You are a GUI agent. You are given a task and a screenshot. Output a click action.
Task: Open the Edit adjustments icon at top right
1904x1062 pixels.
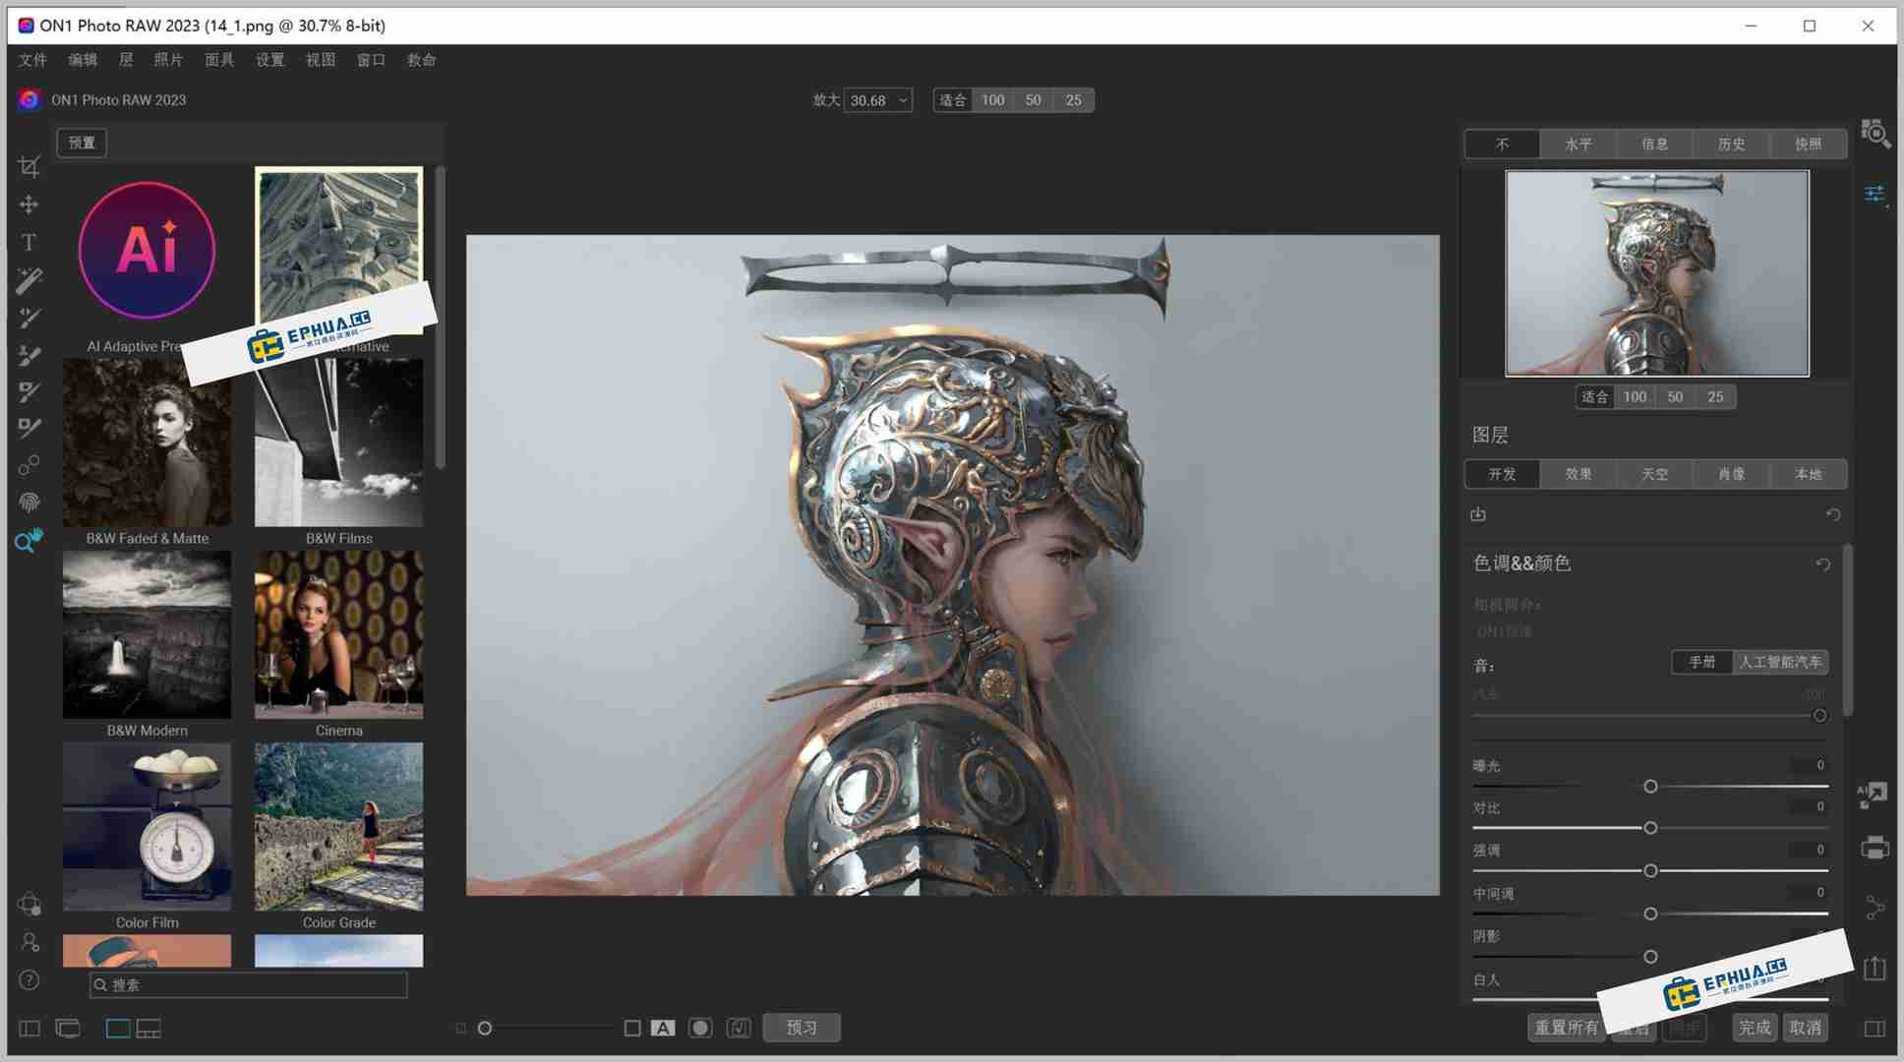point(1876,193)
